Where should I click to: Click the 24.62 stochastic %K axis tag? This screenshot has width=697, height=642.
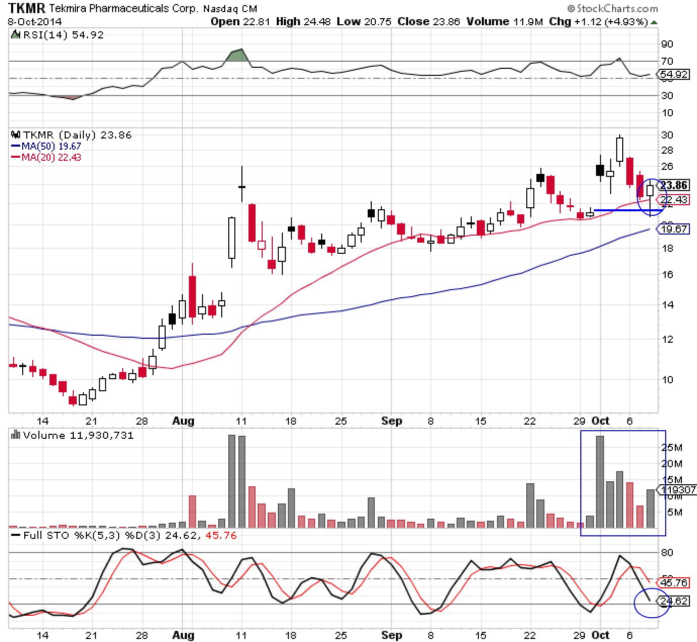click(x=674, y=601)
